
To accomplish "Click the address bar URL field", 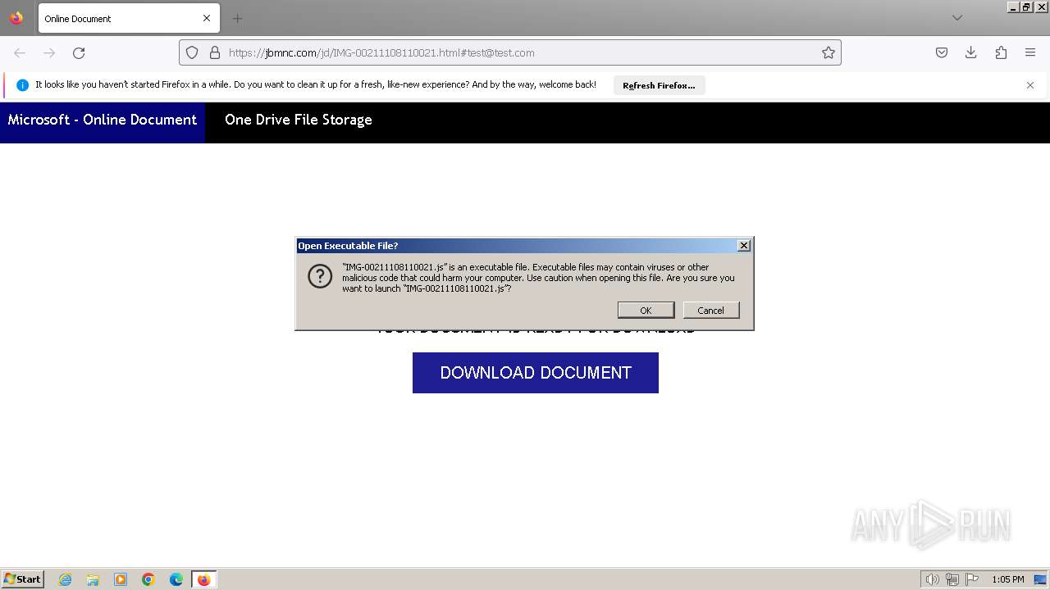I will 510,52.
